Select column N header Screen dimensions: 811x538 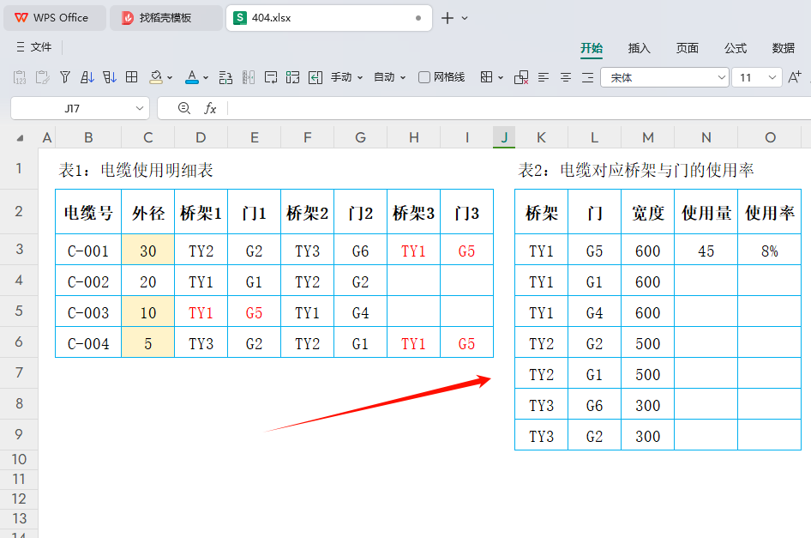[706, 137]
